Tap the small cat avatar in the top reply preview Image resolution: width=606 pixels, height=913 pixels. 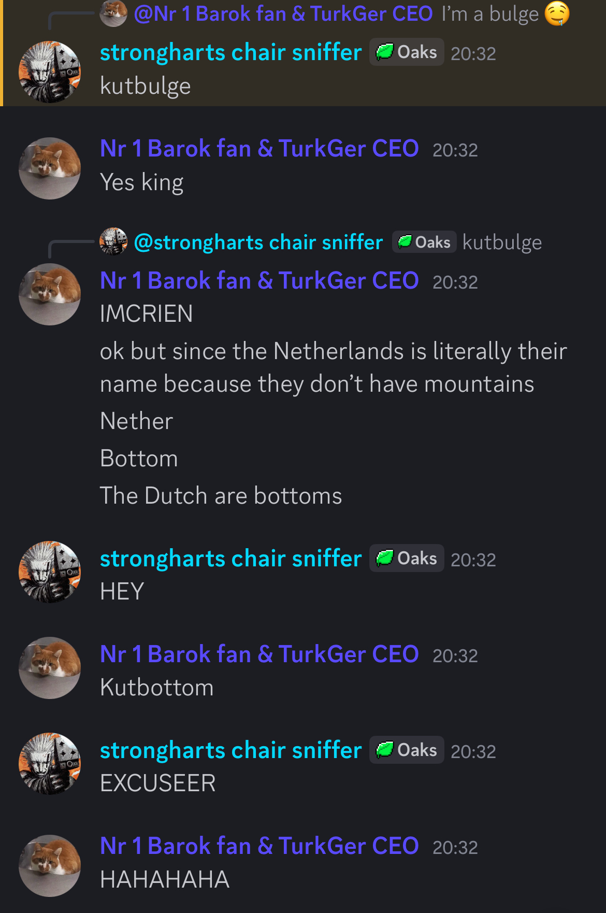point(113,13)
